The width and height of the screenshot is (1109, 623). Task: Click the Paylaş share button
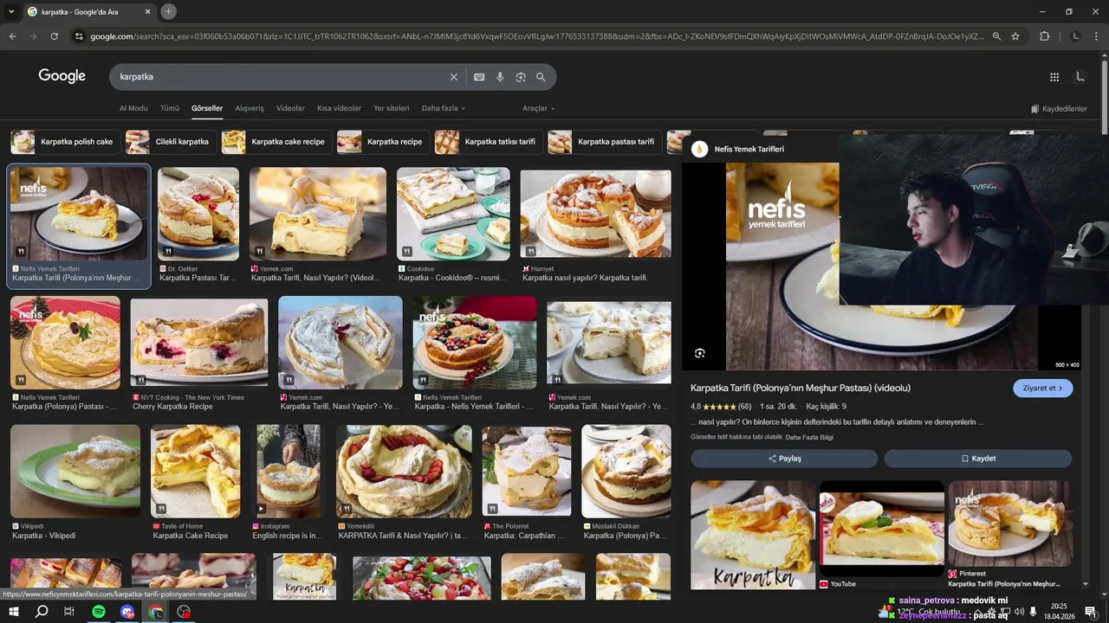pyautogui.click(x=784, y=459)
